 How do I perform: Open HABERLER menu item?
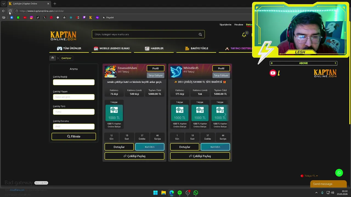click(154, 48)
